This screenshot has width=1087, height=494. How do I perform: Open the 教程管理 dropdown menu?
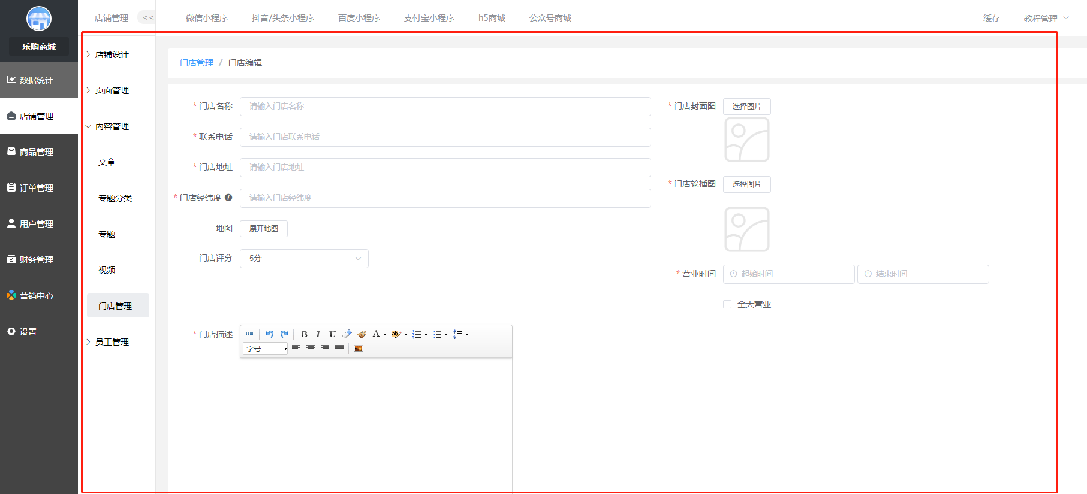pos(1046,19)
